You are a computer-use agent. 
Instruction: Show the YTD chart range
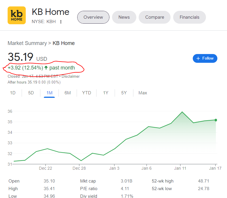click(87, 93)
